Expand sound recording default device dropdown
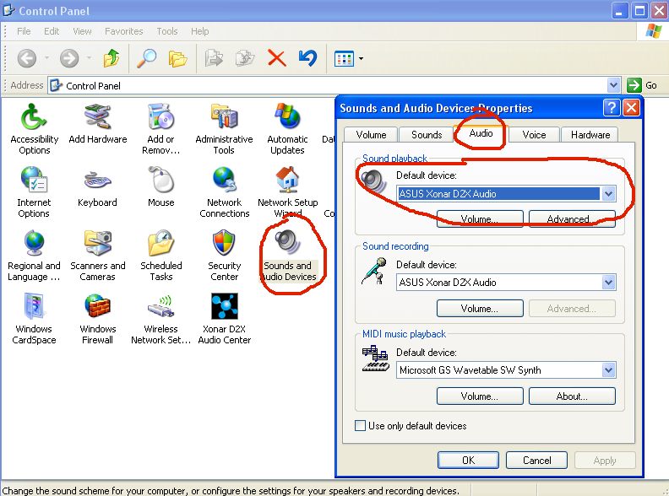669x496 pixels. [x=609, y=282]
